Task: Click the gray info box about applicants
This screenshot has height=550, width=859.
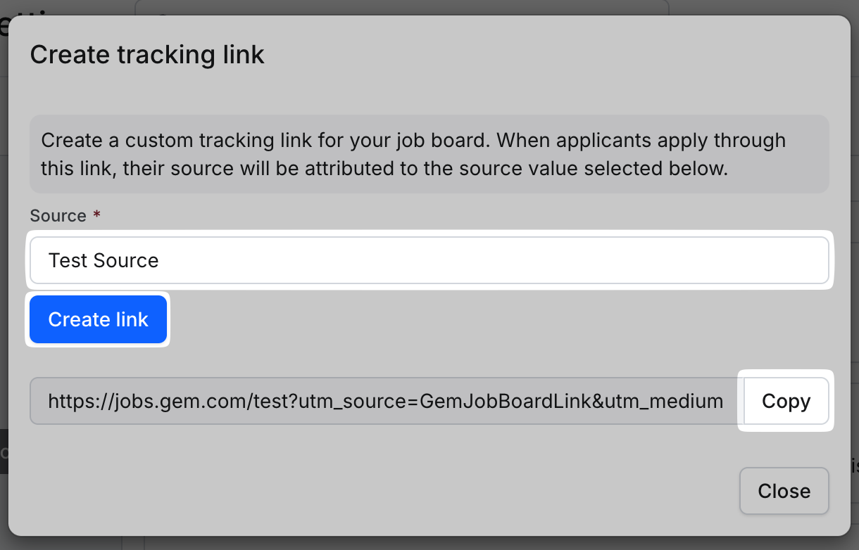Action: pyautogui.click(x=429, y=154)
